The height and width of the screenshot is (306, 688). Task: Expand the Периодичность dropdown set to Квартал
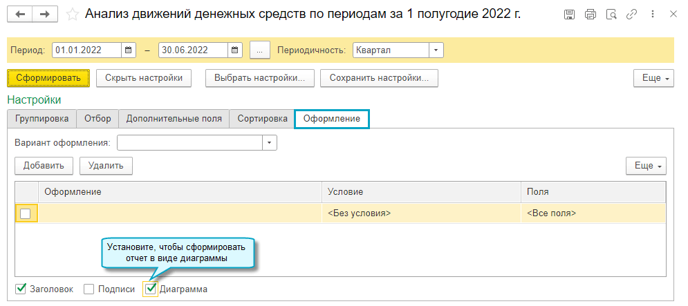point(436,50)
